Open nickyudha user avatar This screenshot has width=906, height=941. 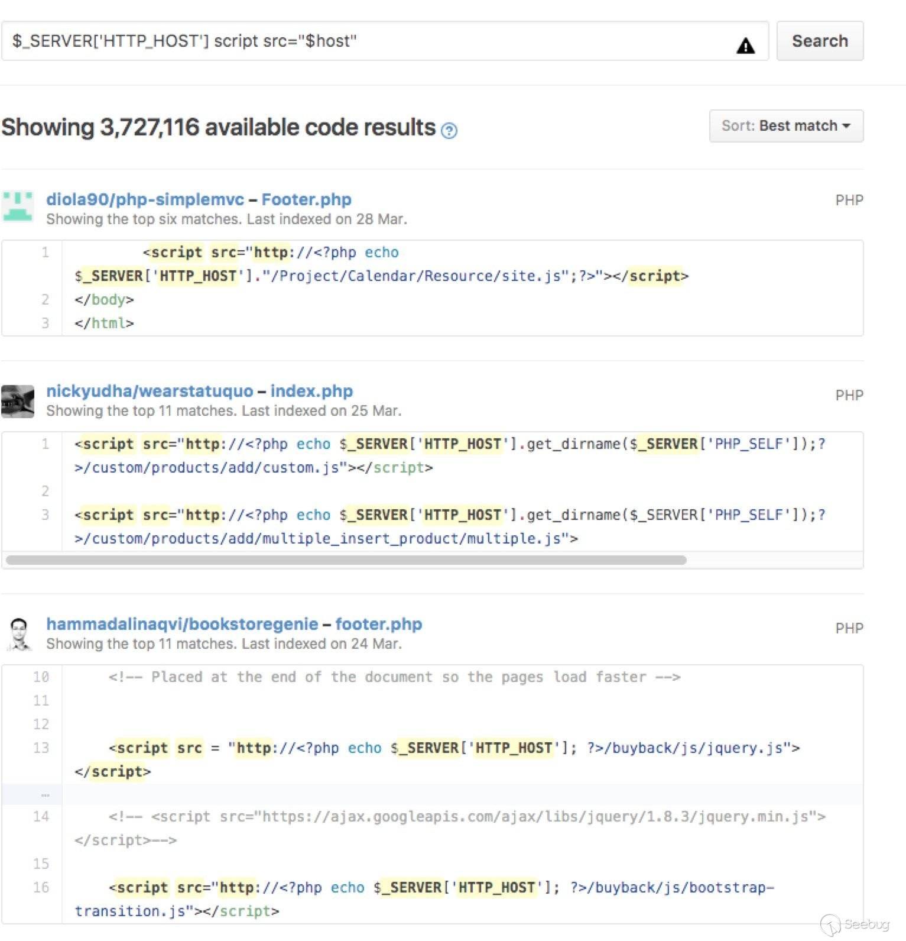[18, 401]
